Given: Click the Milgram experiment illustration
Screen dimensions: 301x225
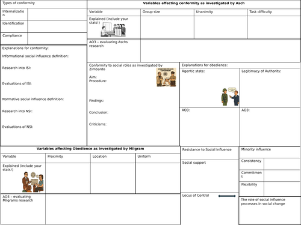Looking at the screenshot, I should [x=33, y=182].
